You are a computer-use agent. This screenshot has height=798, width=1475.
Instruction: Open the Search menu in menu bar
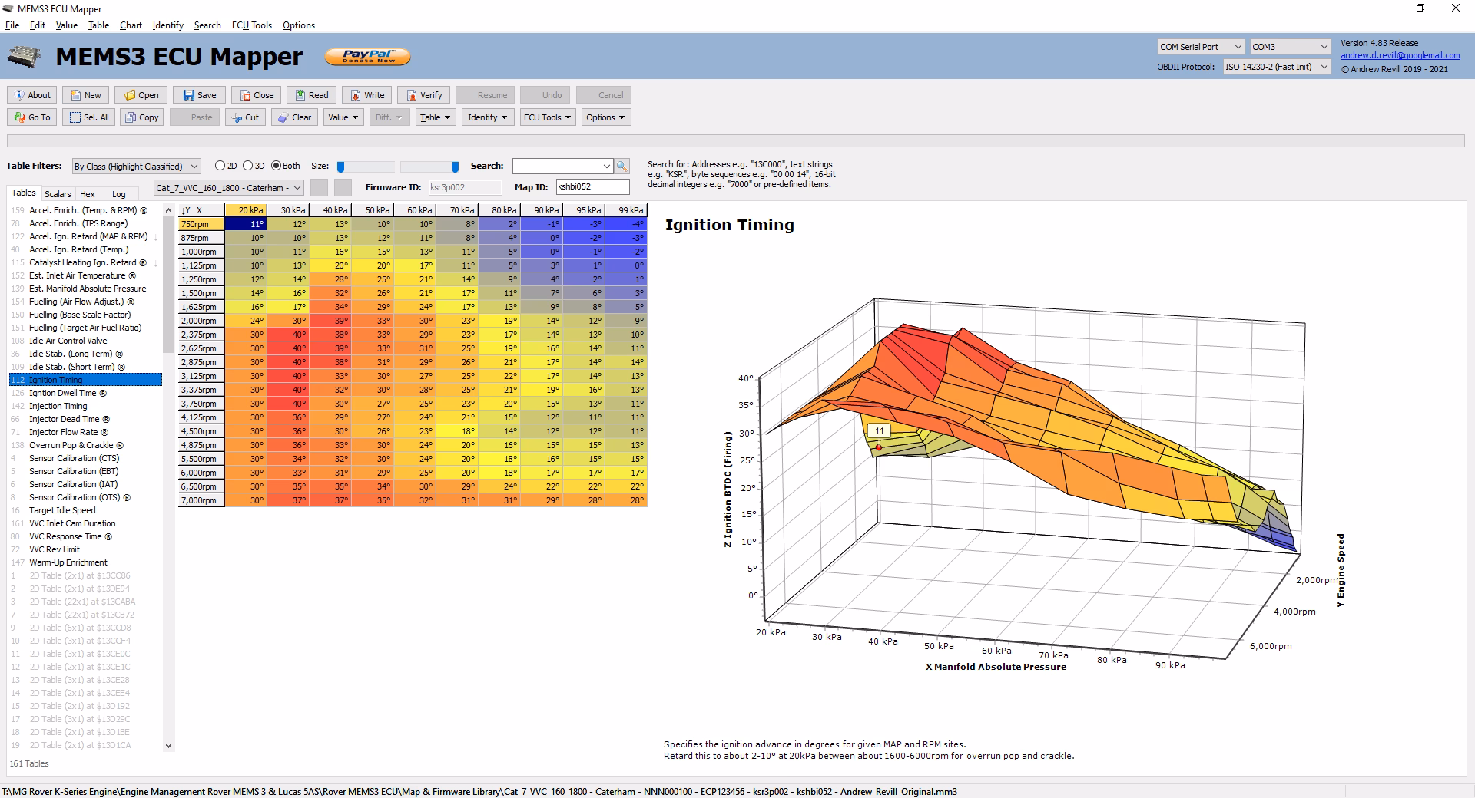[x=207, y=25]
